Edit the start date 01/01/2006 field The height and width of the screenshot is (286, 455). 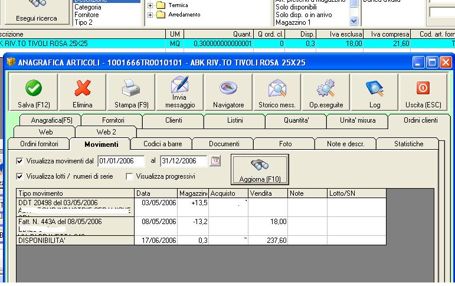(x=122, y=161)
